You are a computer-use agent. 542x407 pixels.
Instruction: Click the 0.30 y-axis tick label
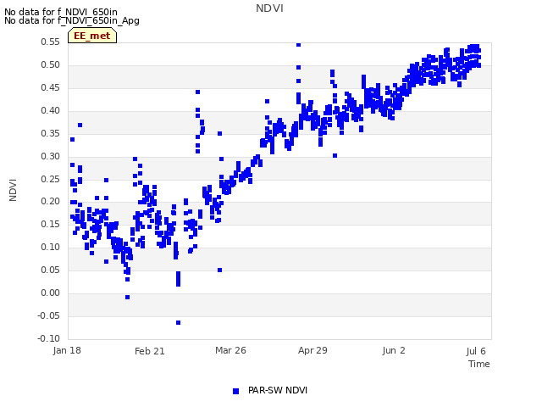tap(51, 156)
